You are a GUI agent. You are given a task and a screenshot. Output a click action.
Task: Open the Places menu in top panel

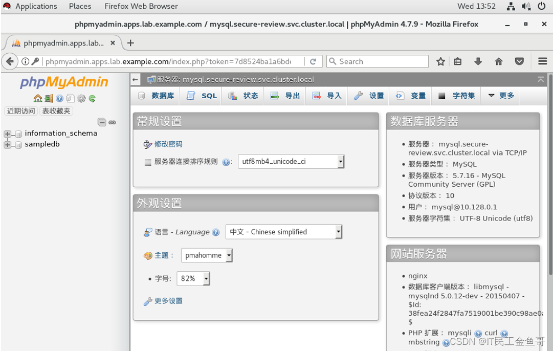(x=80, y=6)
